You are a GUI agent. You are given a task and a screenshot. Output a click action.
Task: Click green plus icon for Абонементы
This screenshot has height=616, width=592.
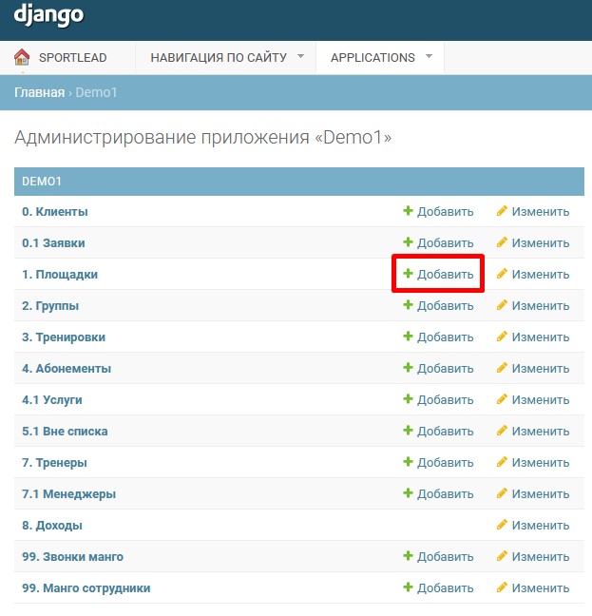click(408, 368)
